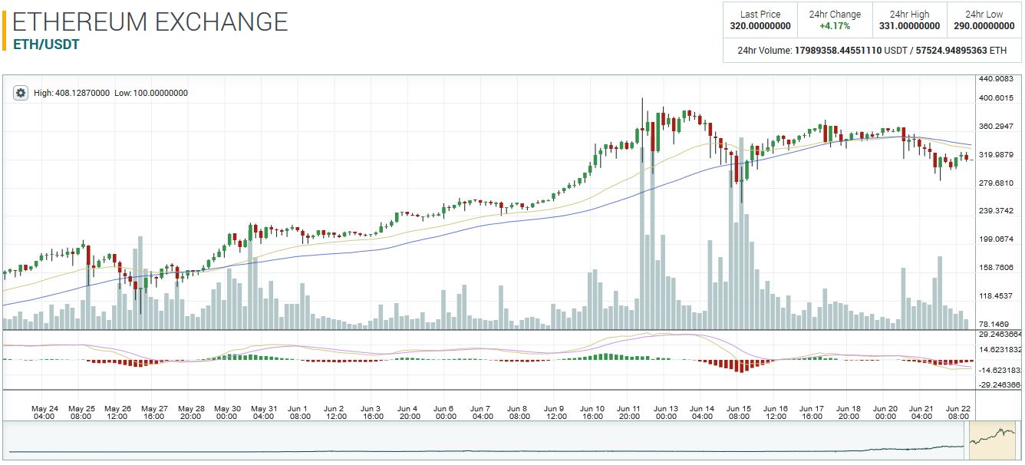
Task: Click the Jun 9 12:00 time label
Action: pos(555,412)
